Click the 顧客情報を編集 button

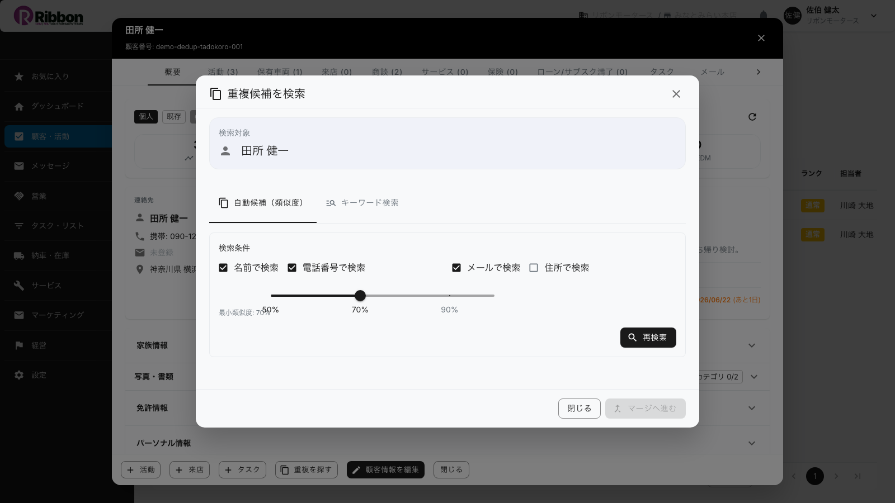pos(385,470)
